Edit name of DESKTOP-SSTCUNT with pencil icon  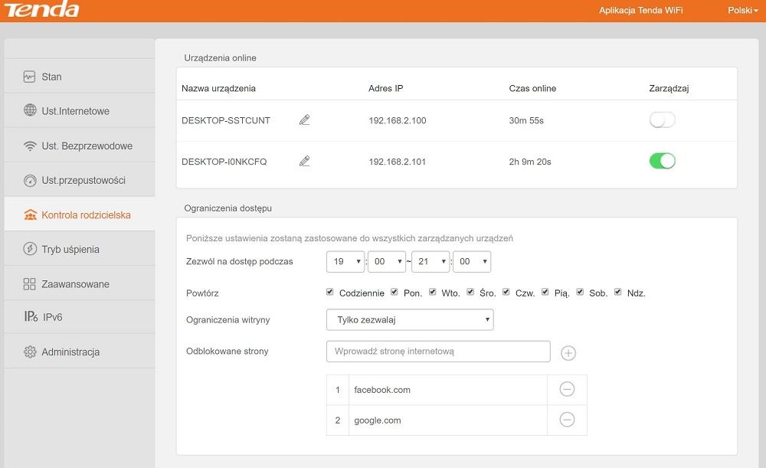coord(304,119)
